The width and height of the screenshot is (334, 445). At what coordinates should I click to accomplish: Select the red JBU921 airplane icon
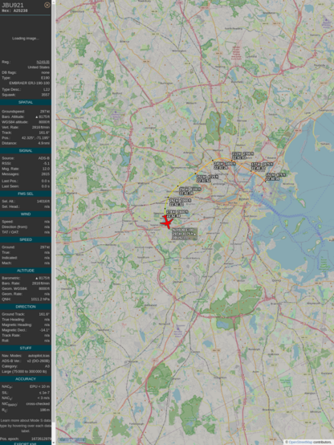(166, 222)
